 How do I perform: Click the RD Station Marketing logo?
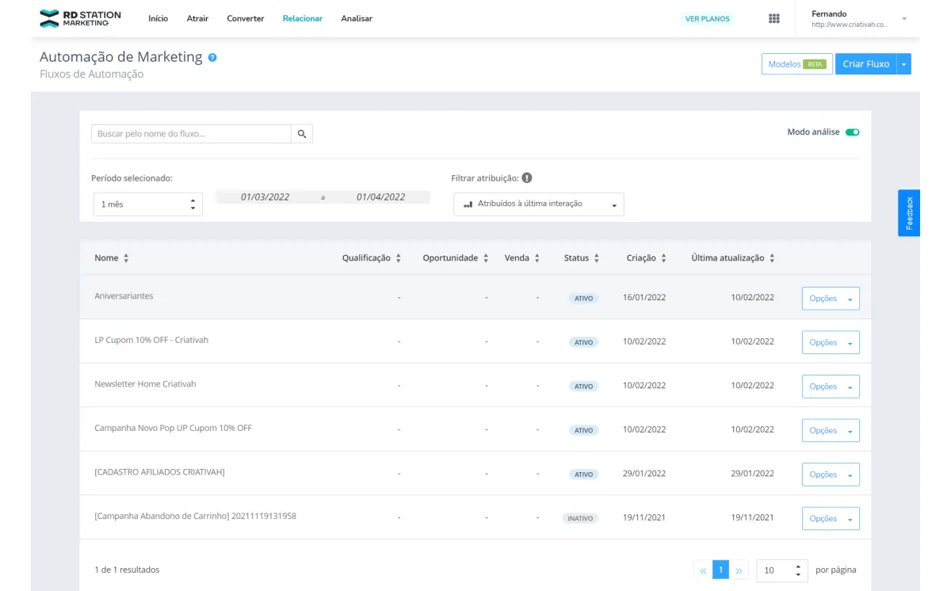tap(80, 18)
